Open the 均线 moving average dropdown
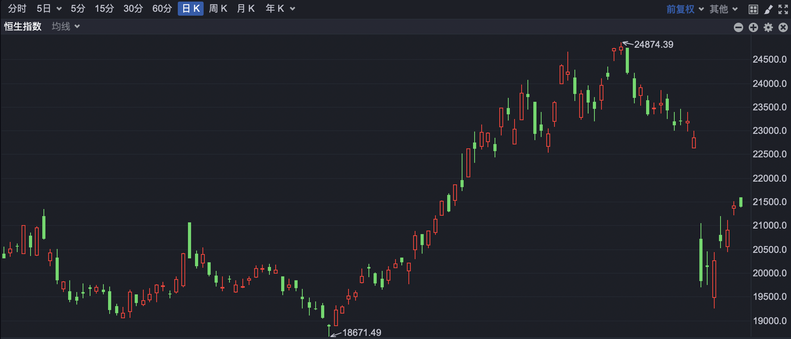The height and width of the screenshot is (339, 791). point(66,26)
